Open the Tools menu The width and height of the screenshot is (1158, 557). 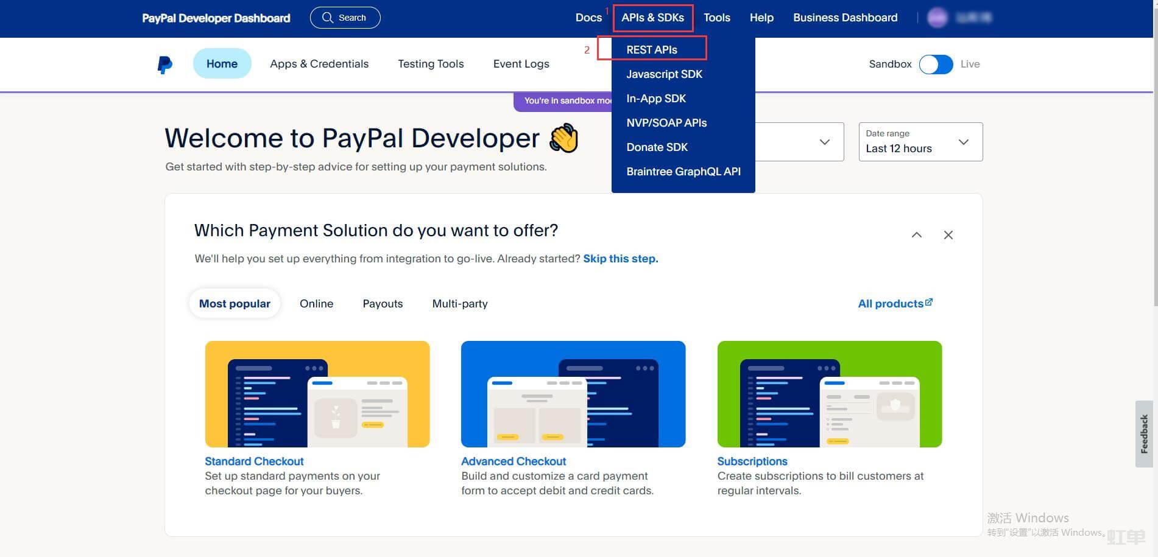[717, 18]
